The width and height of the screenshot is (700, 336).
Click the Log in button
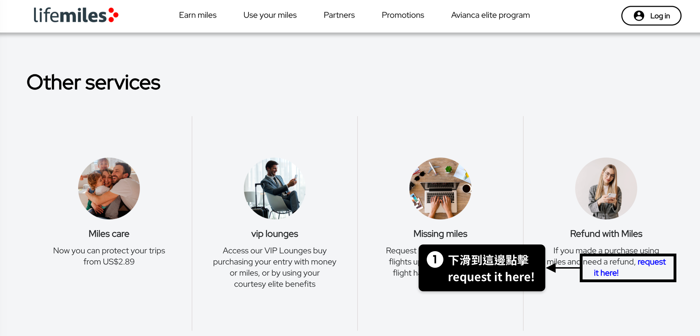(651, 16)
